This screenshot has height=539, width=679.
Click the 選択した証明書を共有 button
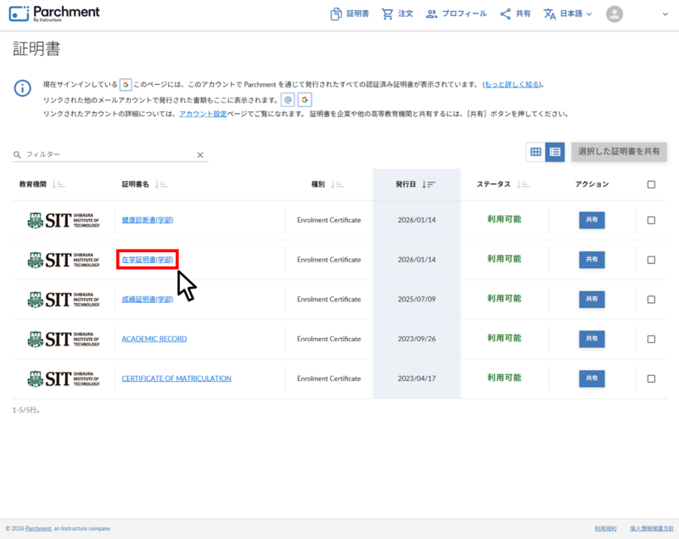click(x=619, y=152)
